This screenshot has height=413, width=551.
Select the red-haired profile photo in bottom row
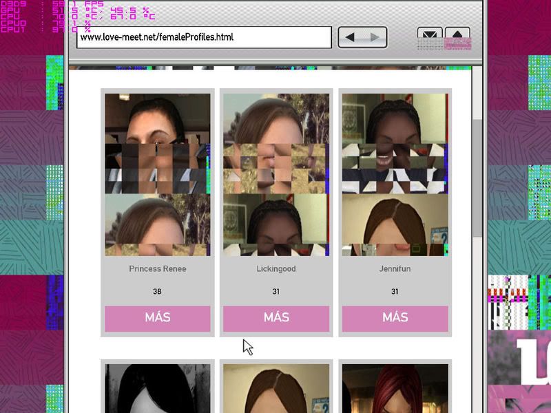coord(395,388)
